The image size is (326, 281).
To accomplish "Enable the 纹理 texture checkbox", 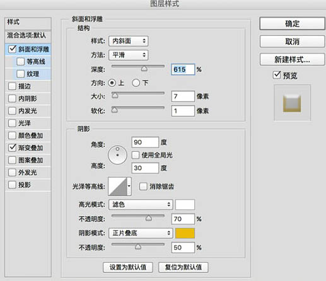I will click(21, 74).
